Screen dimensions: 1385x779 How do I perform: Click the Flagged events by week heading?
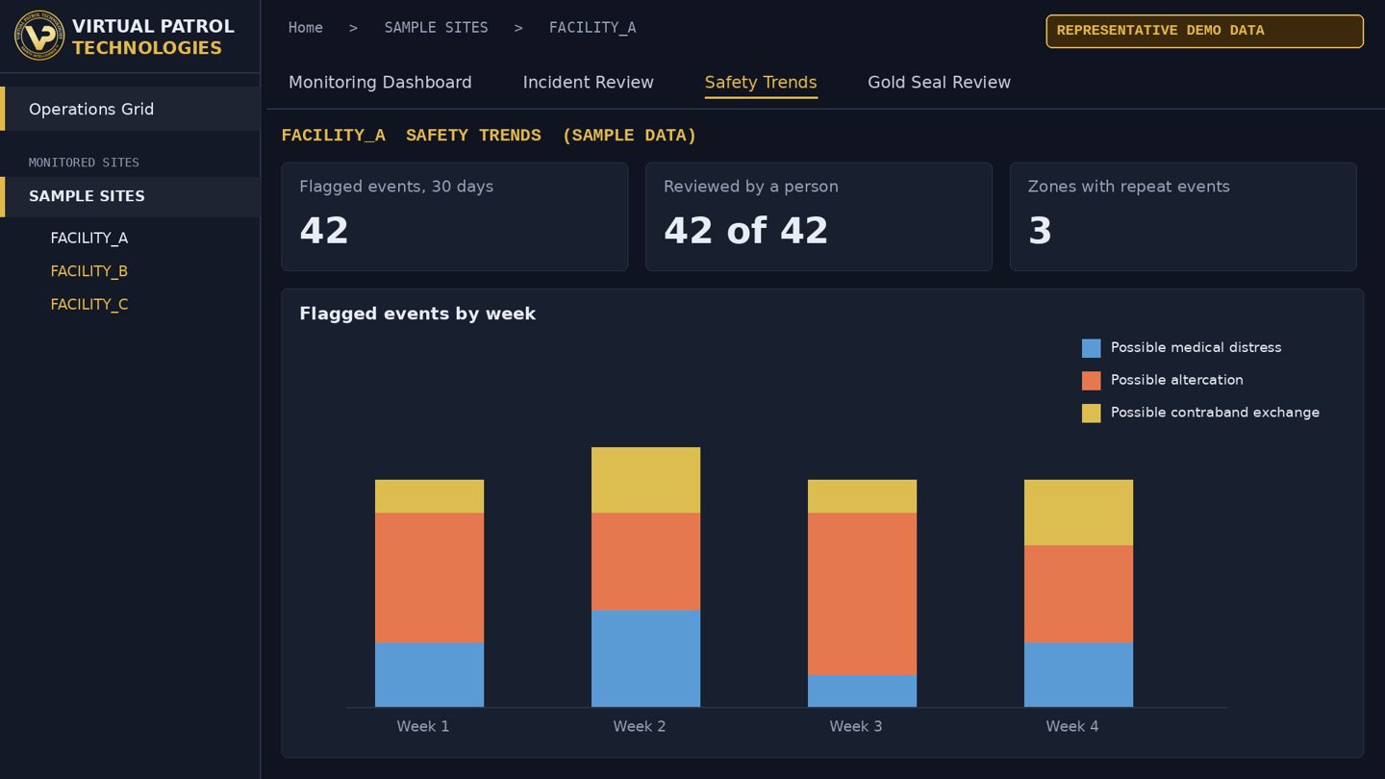tap(417, 314)
